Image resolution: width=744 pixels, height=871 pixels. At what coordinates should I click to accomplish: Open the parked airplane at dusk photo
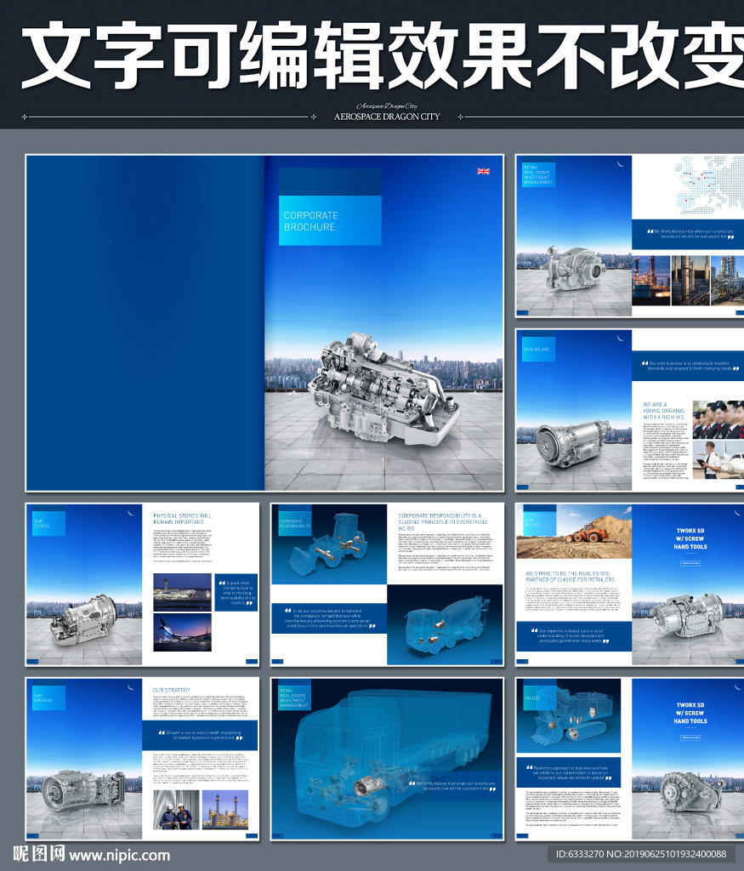pyautogui.click(x=182, y=632)
